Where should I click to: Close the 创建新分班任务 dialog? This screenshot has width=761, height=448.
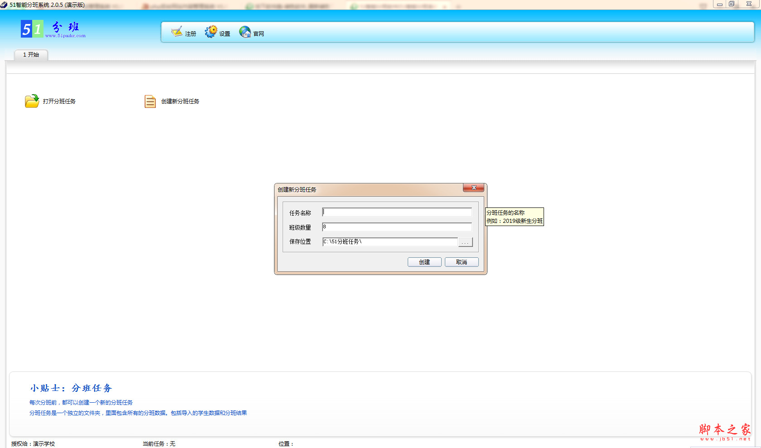point(474,188)
